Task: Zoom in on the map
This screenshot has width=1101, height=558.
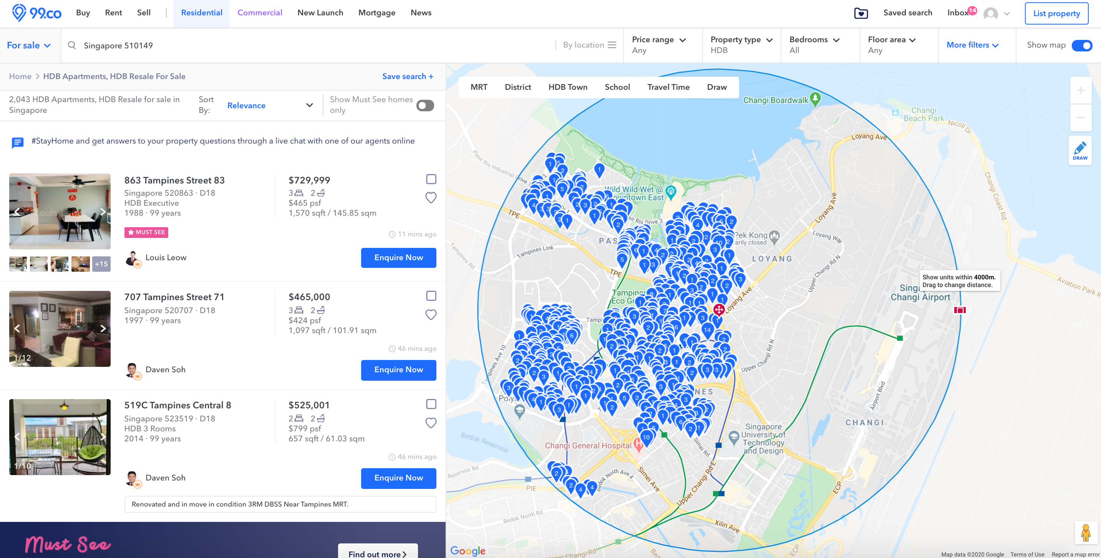Action: [x=1081, y=90]
